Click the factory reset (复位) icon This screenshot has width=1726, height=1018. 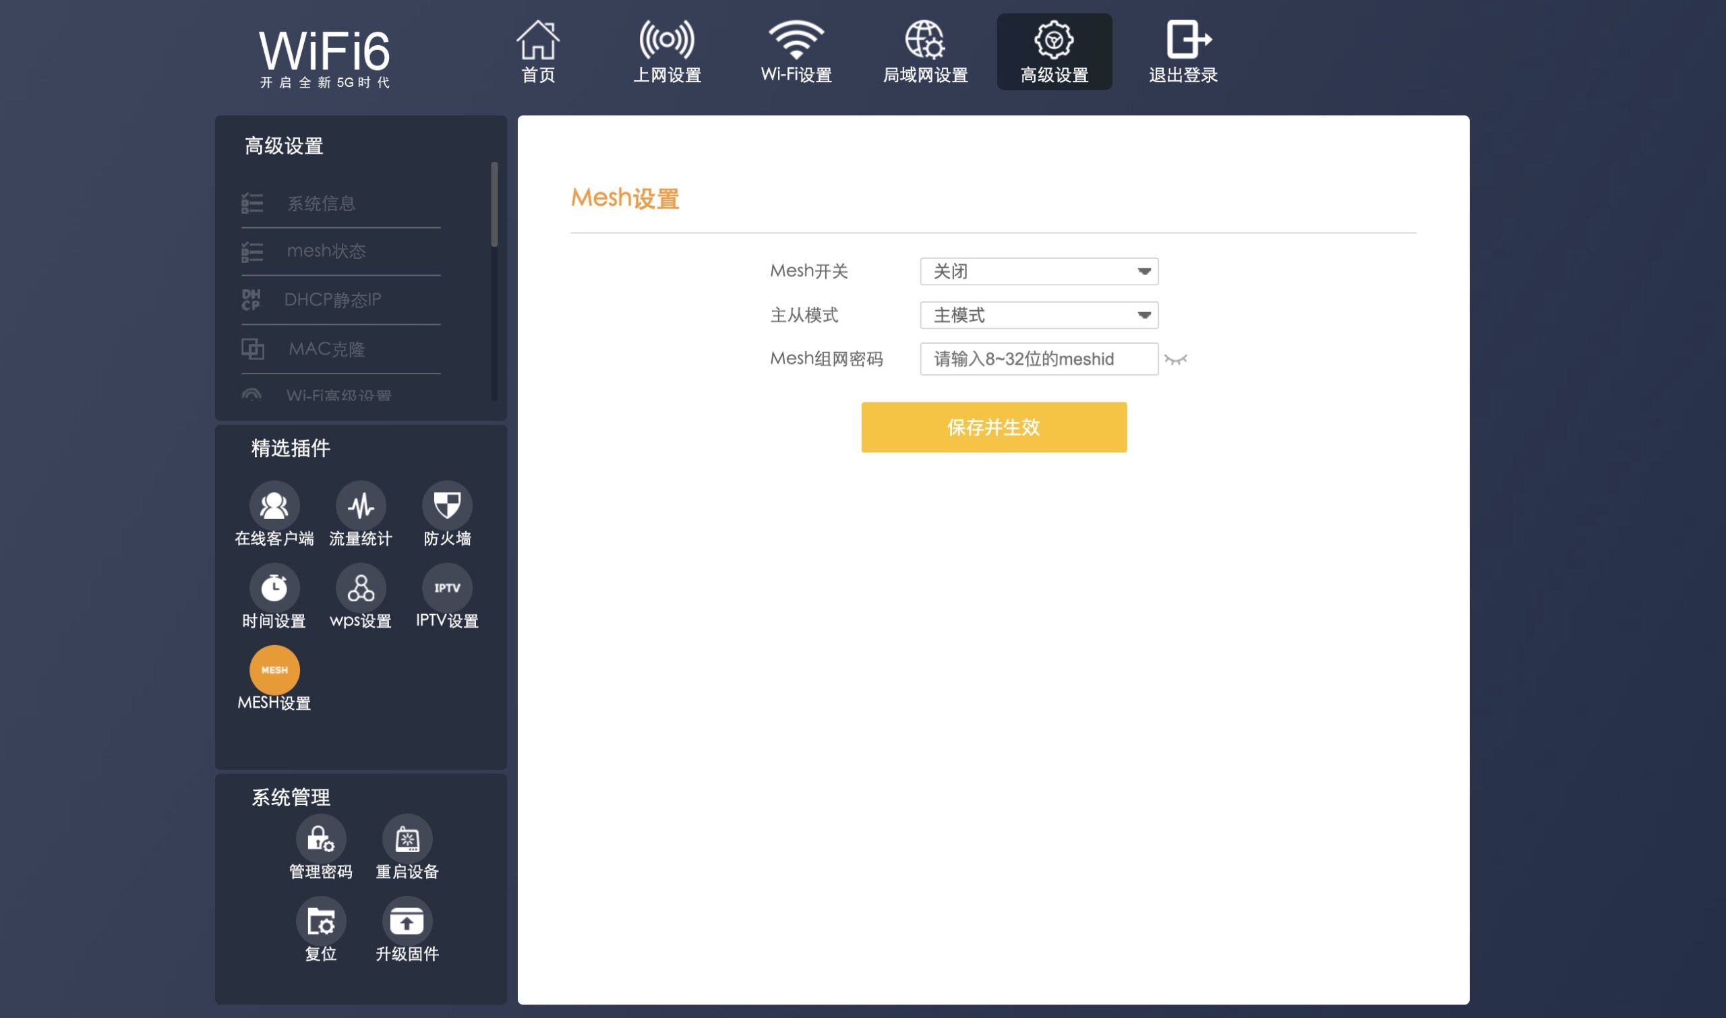[320, 922]
